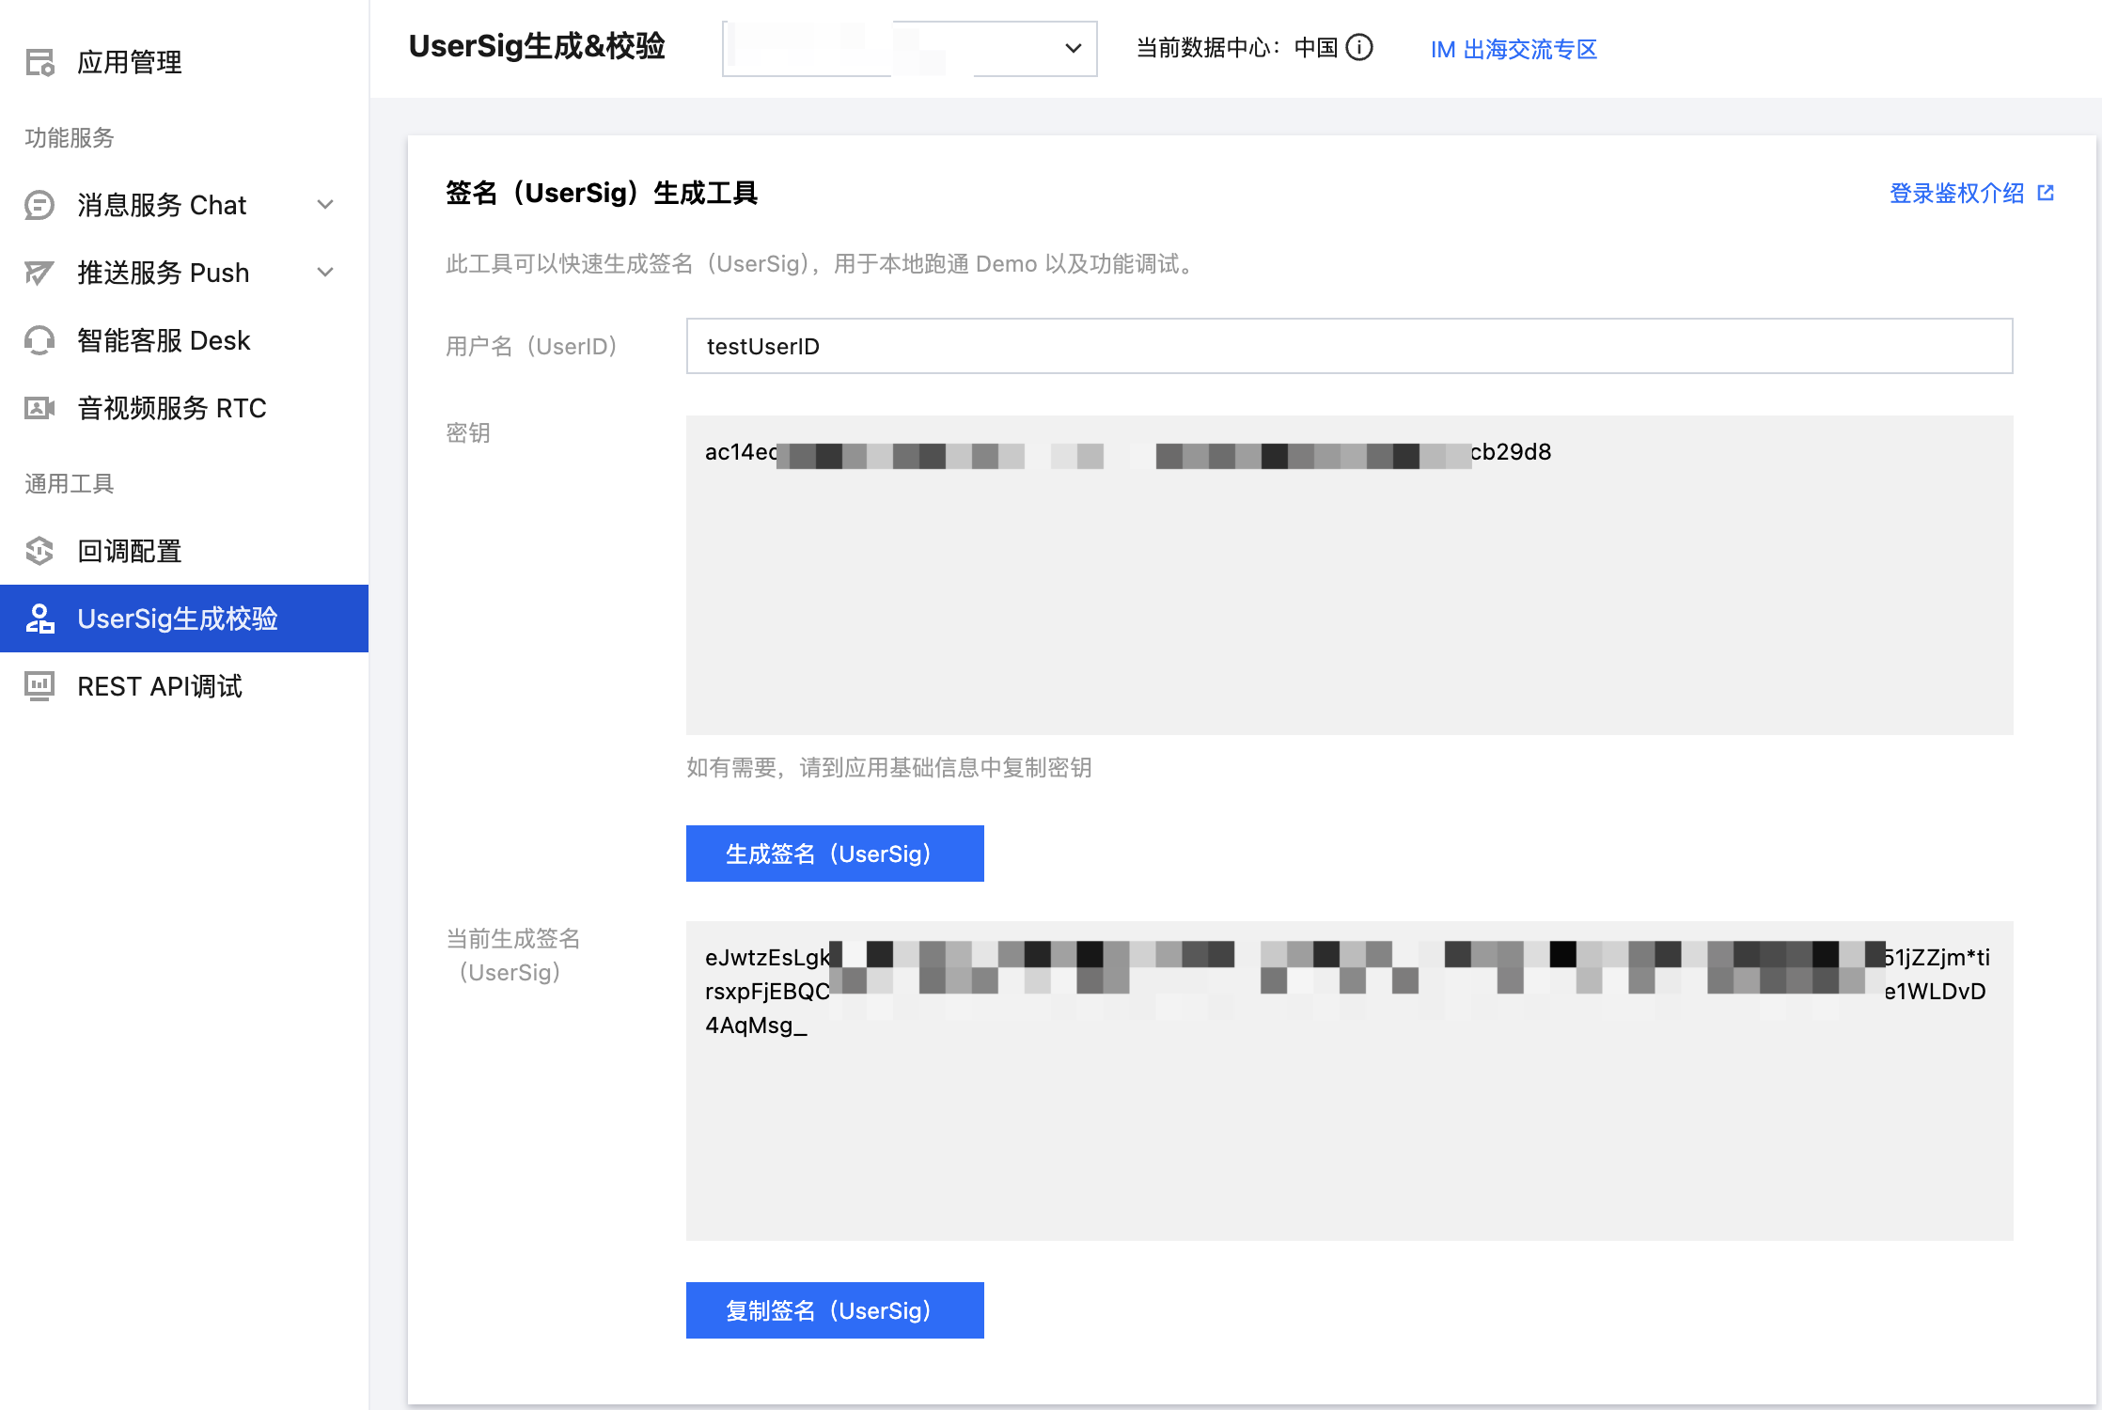
Task: Open the IM 出海交流专区 link
Action: point(1514,49)
